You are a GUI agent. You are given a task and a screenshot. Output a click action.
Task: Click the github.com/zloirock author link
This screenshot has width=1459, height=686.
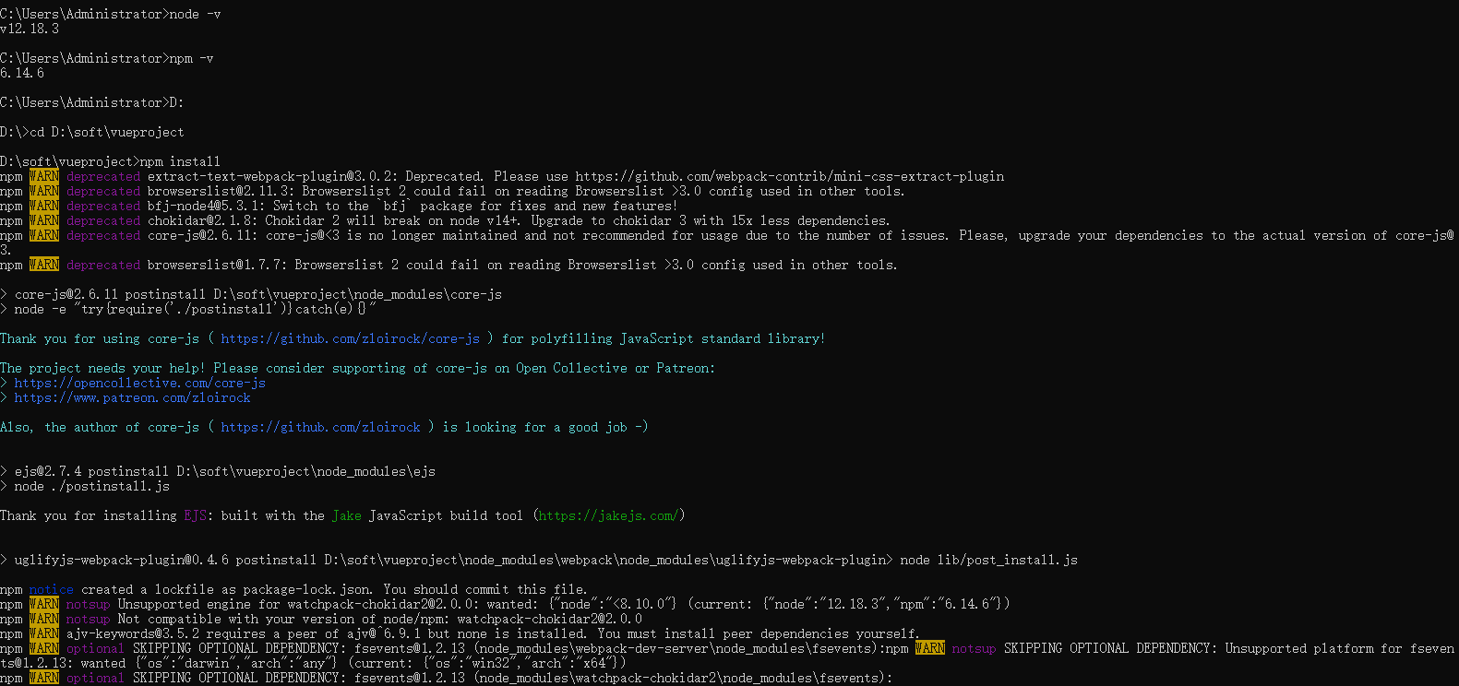pyautogui.click(x=321, y=427)
